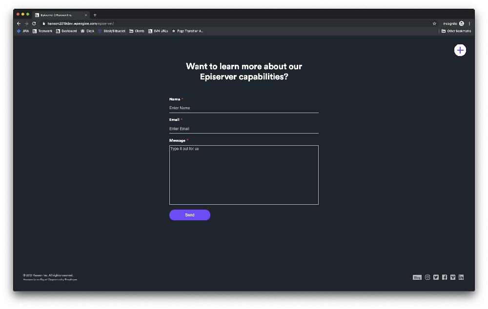Screen dimensions: 488x309
Task: Open the Dashboard bookmark
Action: [66, 31]
